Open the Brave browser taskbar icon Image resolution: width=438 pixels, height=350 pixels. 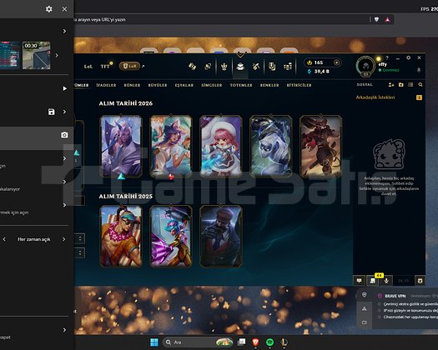tap(255, 342)
